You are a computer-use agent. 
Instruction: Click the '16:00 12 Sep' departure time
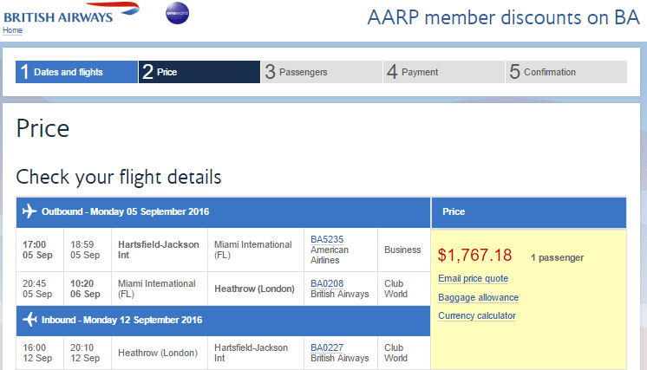(x=37, y=354)
